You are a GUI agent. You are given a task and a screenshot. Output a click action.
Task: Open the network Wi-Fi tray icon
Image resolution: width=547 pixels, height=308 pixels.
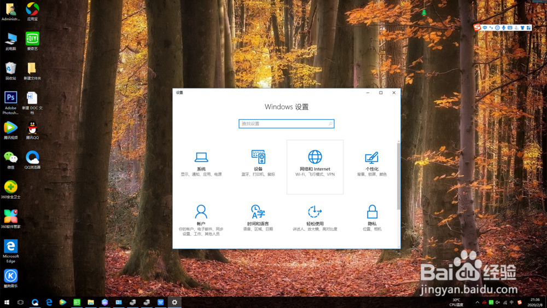tap(505, 303)
